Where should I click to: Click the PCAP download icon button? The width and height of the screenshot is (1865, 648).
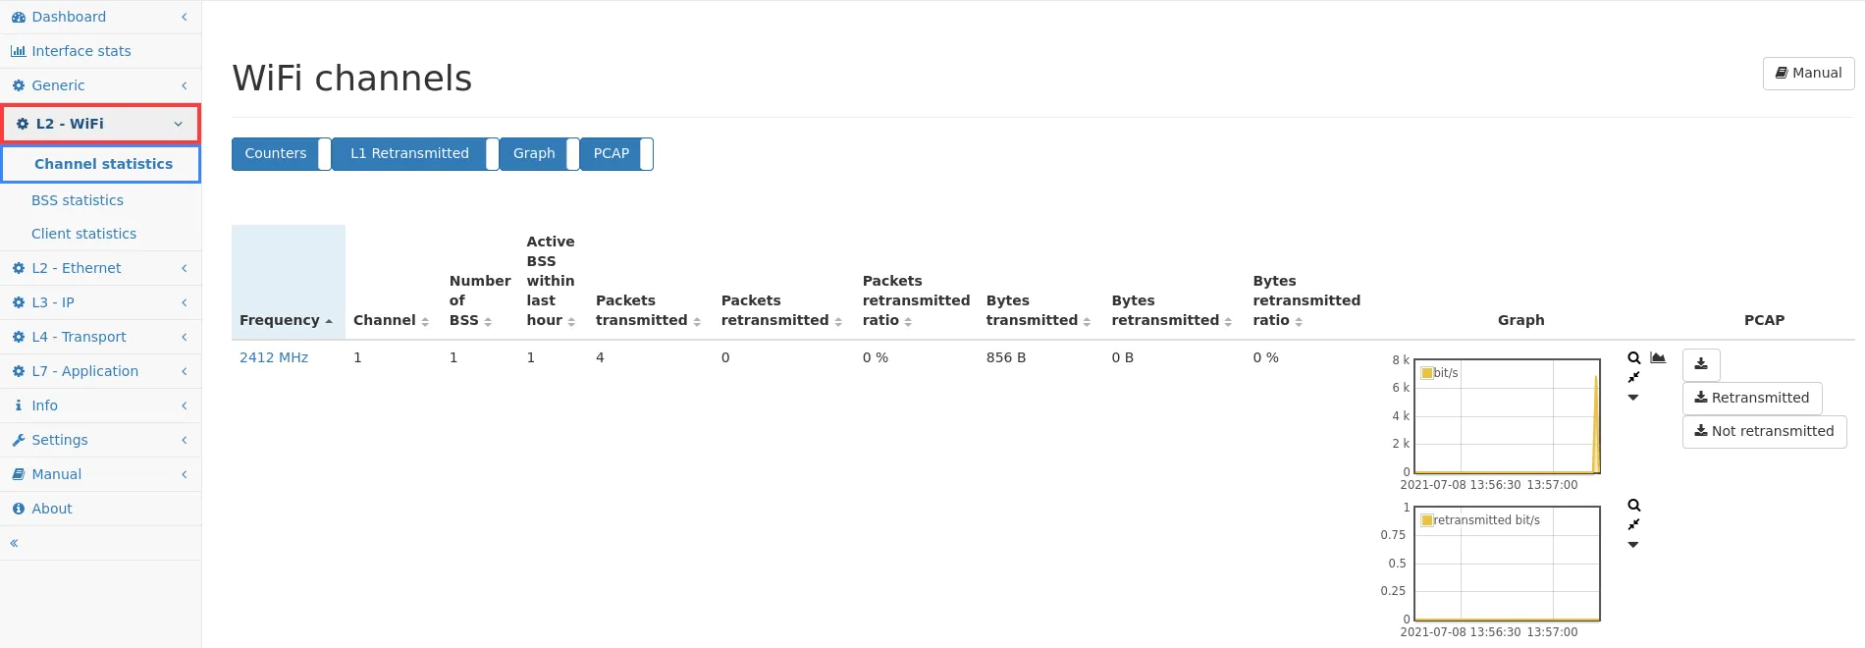[1701, 364]
